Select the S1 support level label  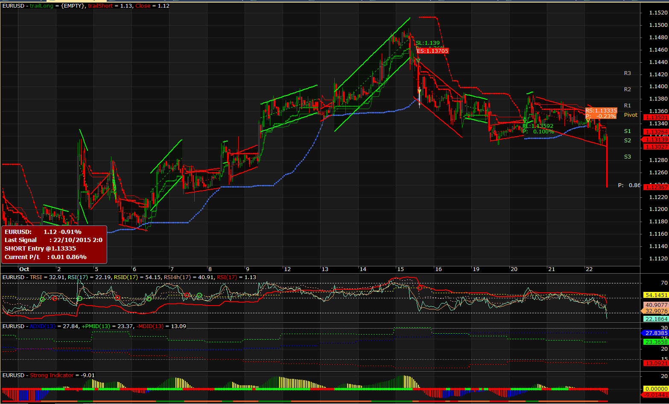pos(627,131)
